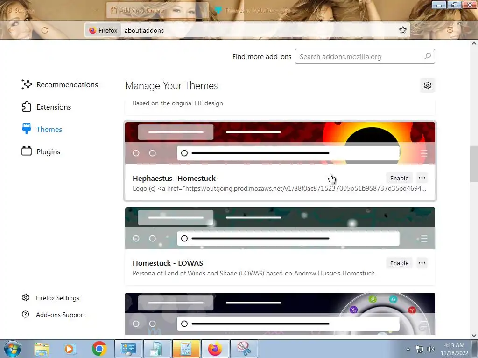
Task: Click the Hephaestus -Homestuck- theme preview image
Action: point(280,143)
